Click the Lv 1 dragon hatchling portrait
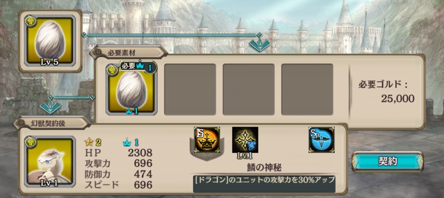Screen dimensions: 444x198 (x=50, y=162)
